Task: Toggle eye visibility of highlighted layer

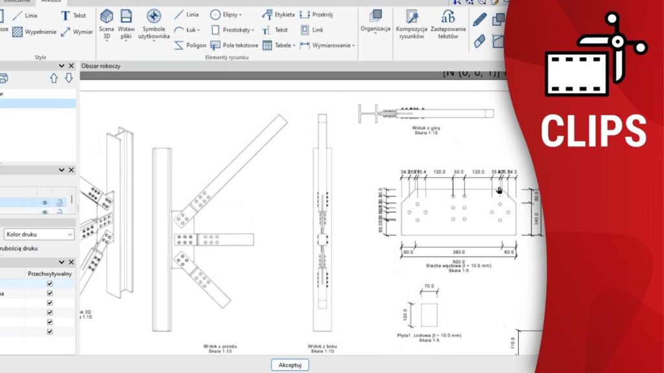Action: 45,203
